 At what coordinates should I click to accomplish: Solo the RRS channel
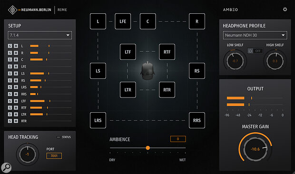(x=10, y=94)
